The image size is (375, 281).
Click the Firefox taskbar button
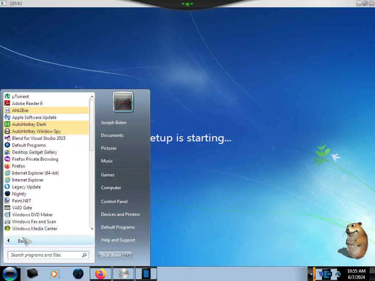[x=101, y=274]
